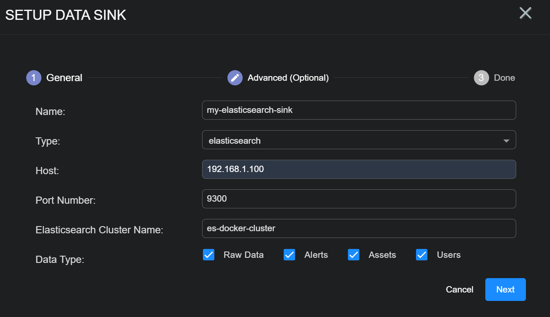Close the Setup Data Sink dialog
Screen dimensions: 550x317
525,13
